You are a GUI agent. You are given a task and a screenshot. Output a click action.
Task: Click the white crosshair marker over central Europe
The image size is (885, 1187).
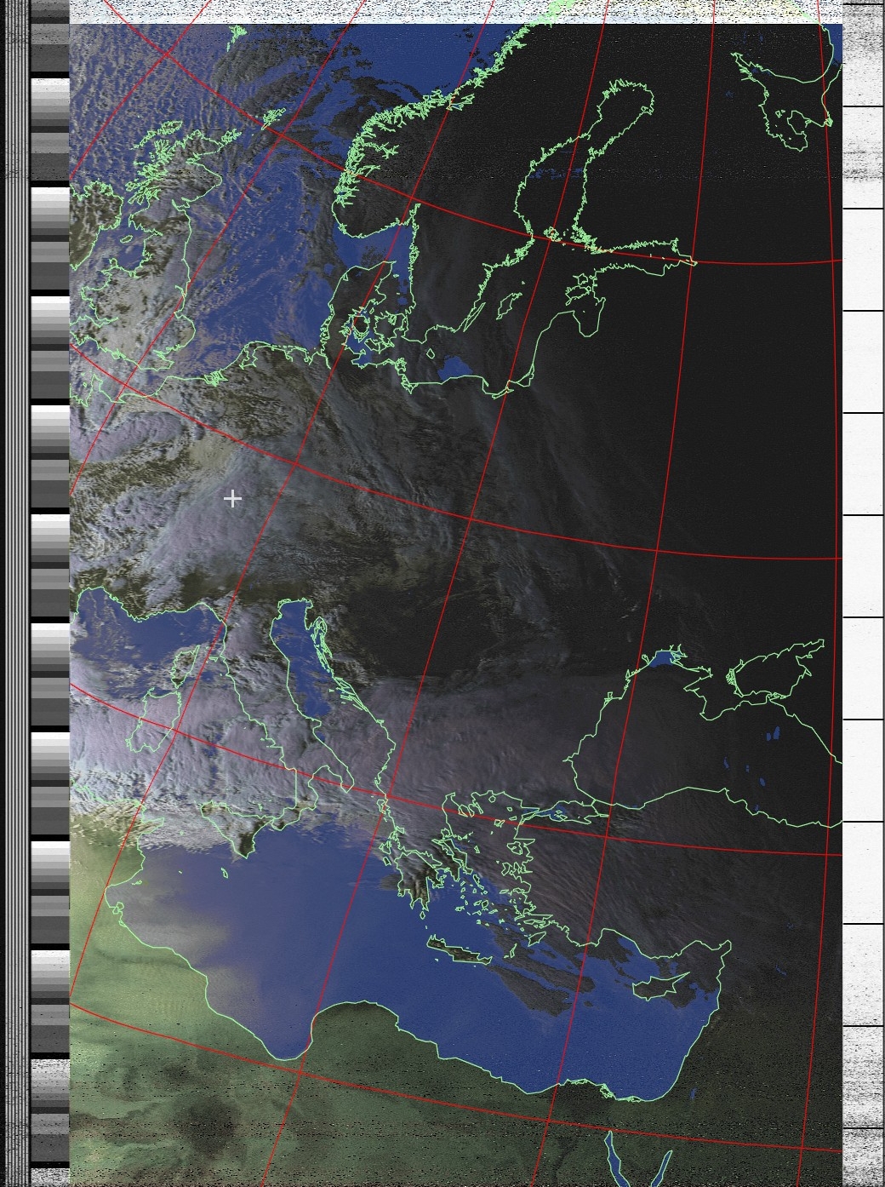tap(232, 498)
